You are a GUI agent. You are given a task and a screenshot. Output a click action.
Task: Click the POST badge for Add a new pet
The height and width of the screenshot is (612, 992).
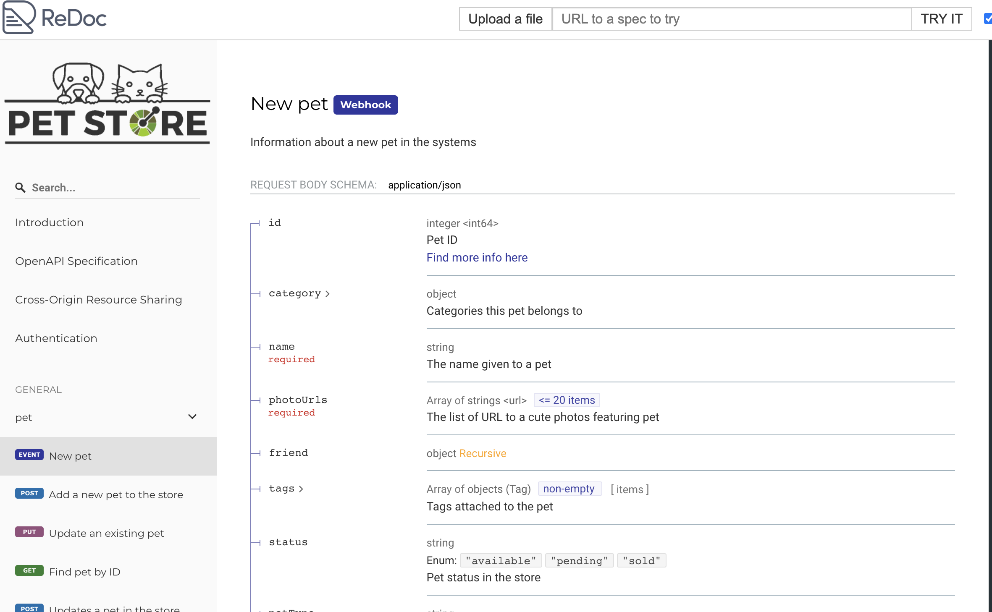pyautogui.click(x=29, y=493)
